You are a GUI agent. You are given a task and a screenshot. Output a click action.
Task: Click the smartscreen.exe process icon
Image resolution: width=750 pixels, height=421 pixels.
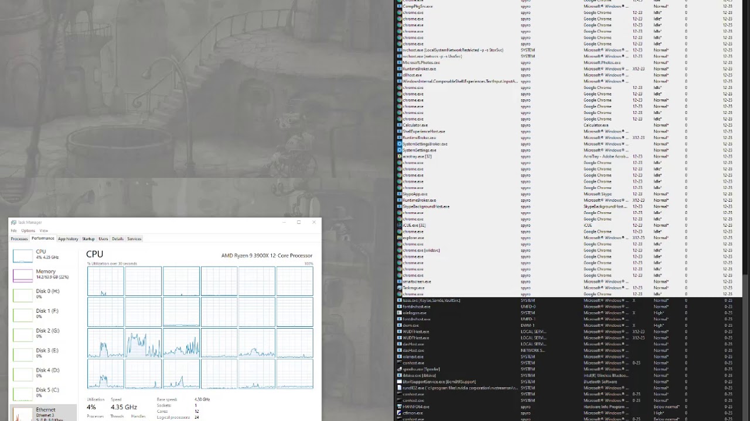[x=400, y=282]
